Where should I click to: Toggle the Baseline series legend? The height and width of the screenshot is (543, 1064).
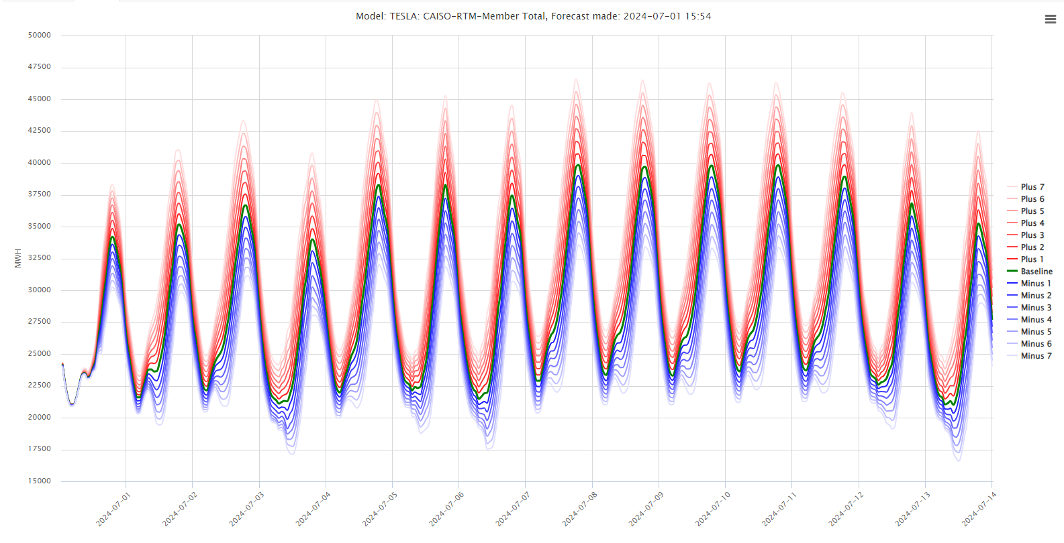click(1030, 271)
